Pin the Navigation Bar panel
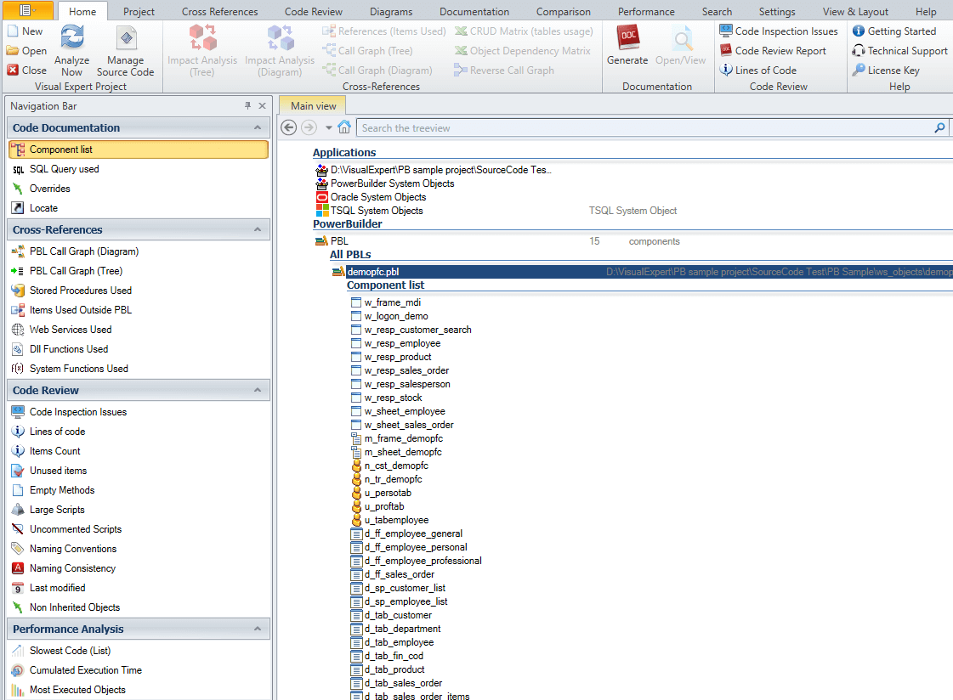 [248, 105]
